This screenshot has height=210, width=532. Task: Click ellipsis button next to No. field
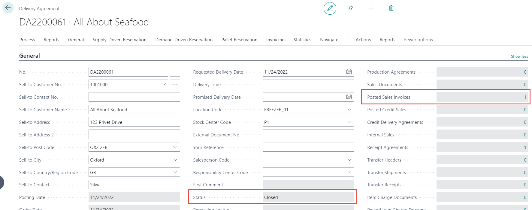(x=175, y=72)
